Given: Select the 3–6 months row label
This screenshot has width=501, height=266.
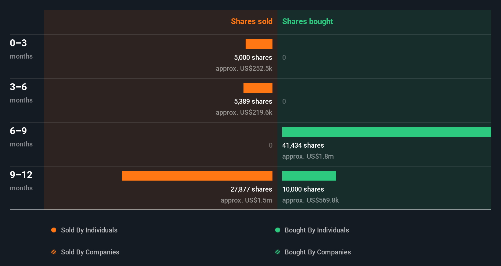Looking at the screenshot, I should click(21, 93).
